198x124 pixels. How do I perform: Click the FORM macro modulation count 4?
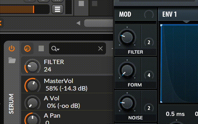tap(149, 75)
